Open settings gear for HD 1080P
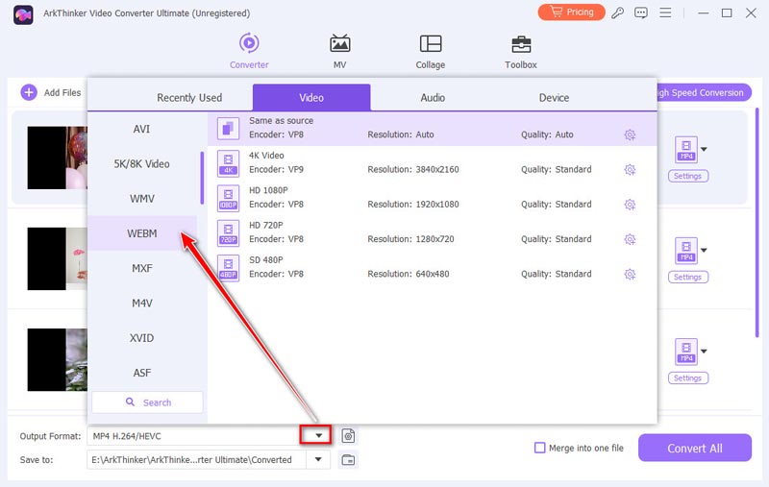The width and height of the screenshot is (769, 487). coord(630,205)
